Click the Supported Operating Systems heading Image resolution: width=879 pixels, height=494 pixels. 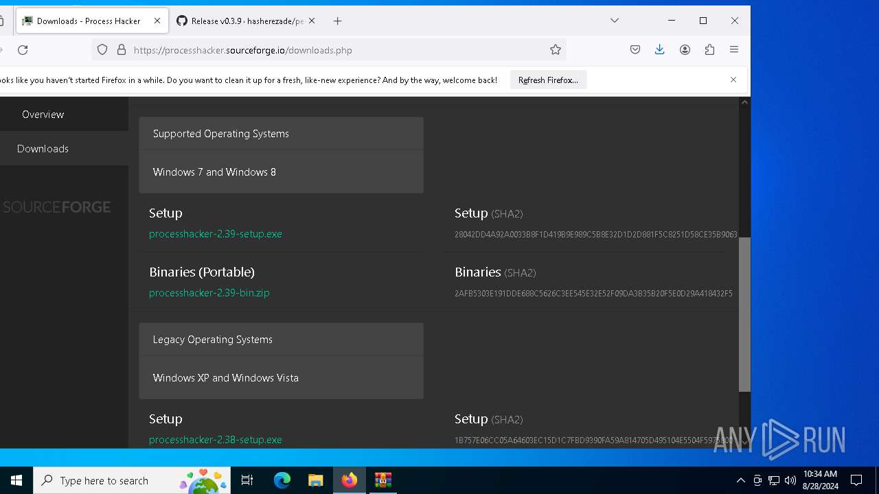(221, 134)
